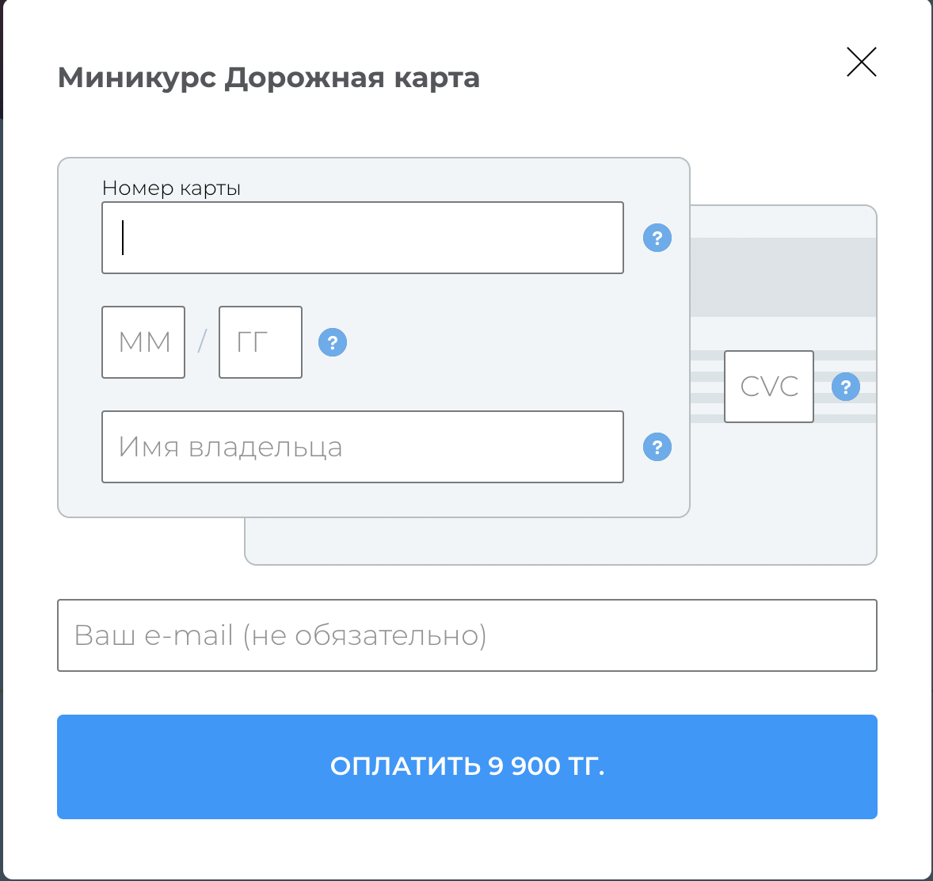Viewport: 933px width, 881px height.
Task: Select the ГГ expiry year field
Action: pos(261,342)
